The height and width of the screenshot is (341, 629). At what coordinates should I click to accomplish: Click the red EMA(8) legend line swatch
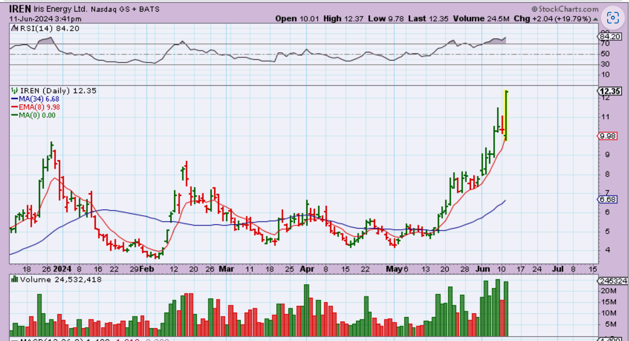[15, 107]
